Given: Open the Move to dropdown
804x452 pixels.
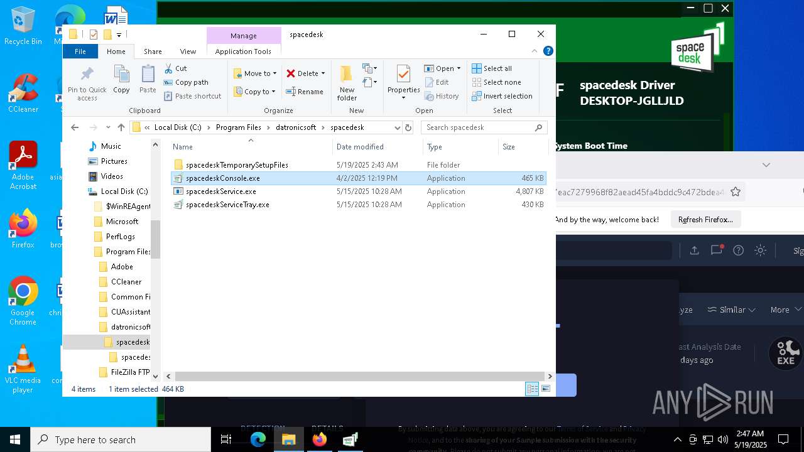Looking at the screenshot, I should pyautogui.click(x=255, y=73).
